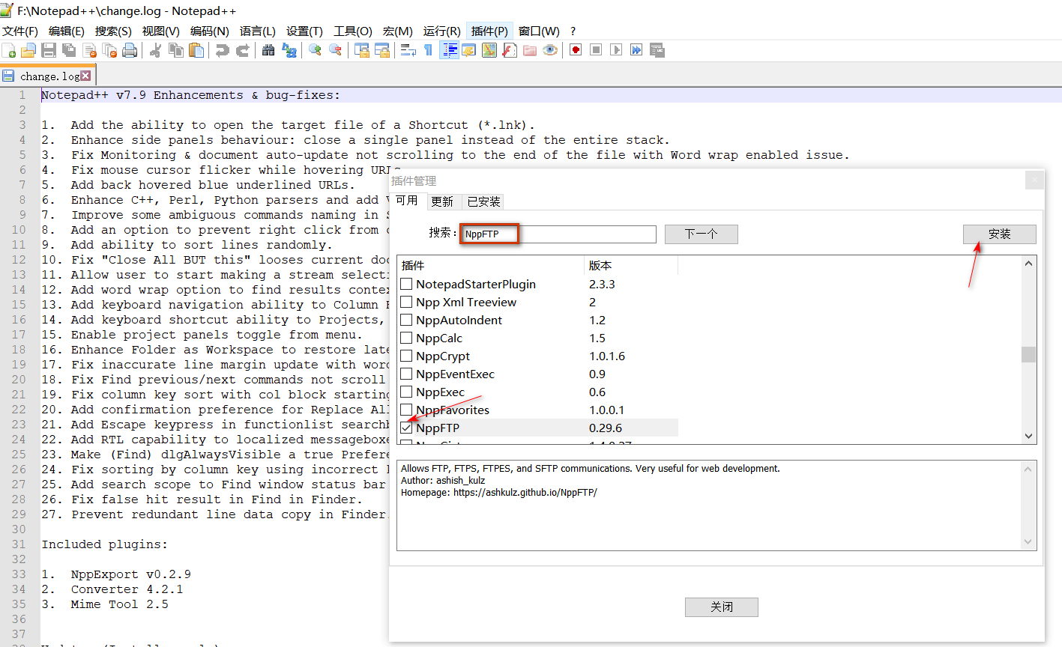The image size is (1062, 647).
Task: Click the 插件 column header
Action: click(x=490, y=265)
